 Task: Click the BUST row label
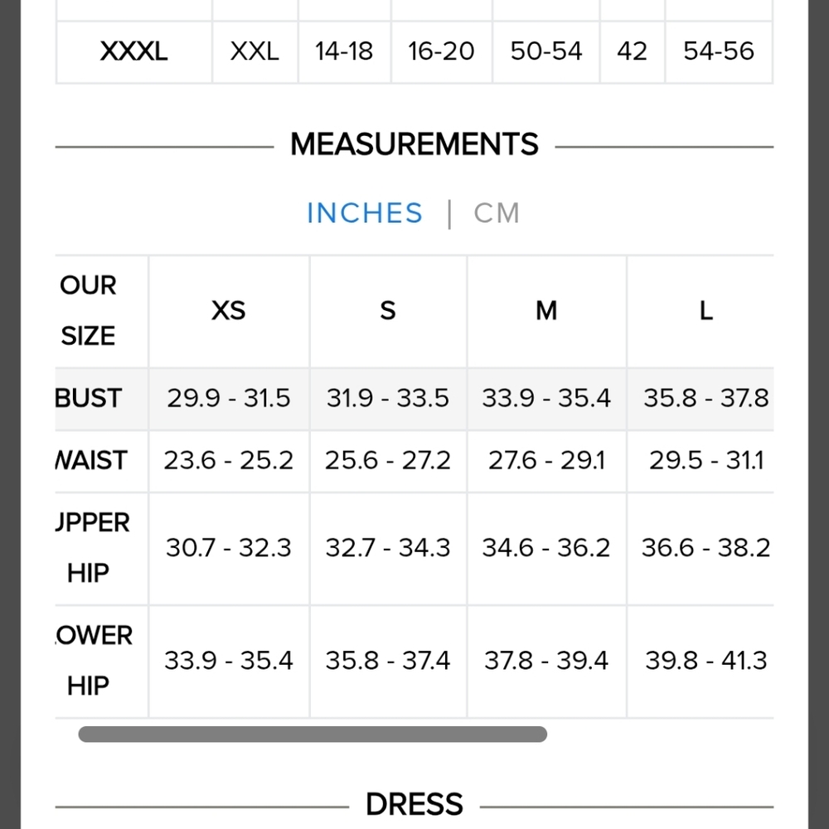click(x=89, y=398)
